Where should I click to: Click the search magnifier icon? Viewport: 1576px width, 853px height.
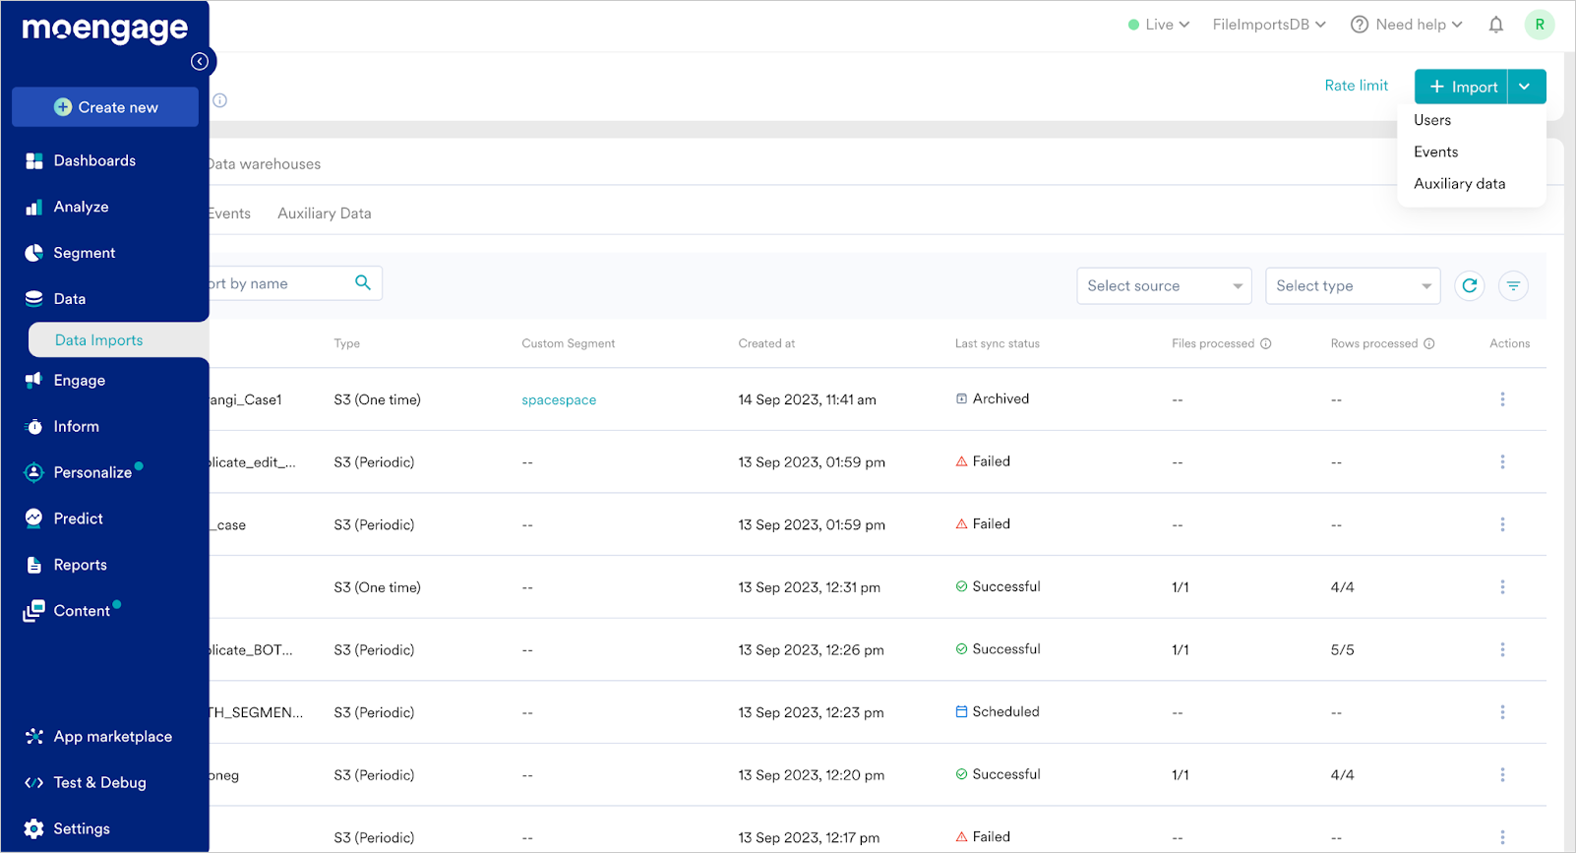[363, 282]
